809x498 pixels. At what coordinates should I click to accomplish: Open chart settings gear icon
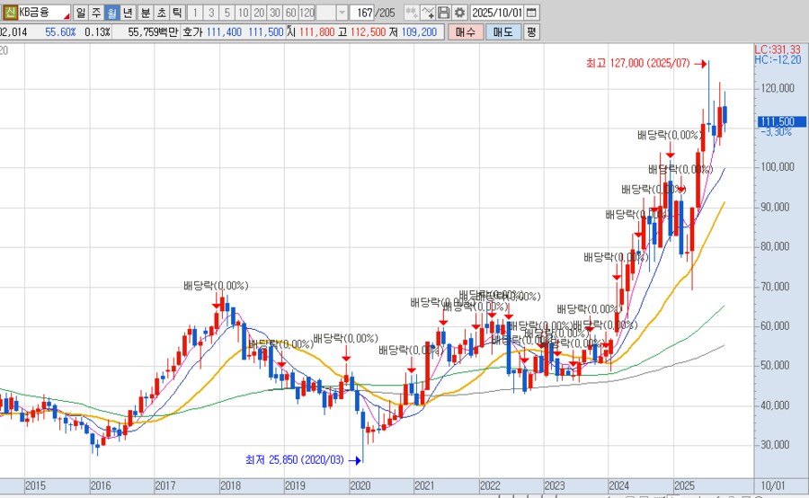click(x=460, y=13)
